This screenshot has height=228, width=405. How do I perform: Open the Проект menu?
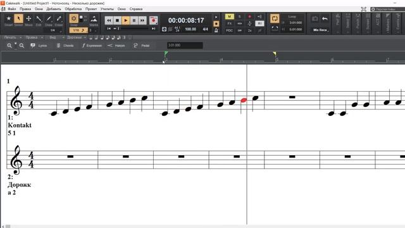pos(91,9)
